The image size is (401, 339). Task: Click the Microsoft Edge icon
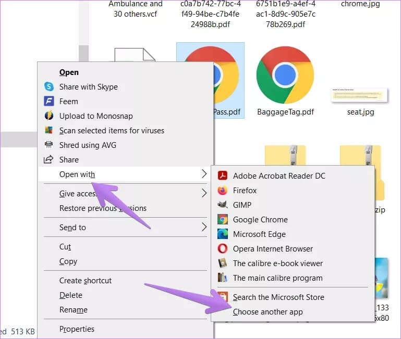click(x=223, y=234)
